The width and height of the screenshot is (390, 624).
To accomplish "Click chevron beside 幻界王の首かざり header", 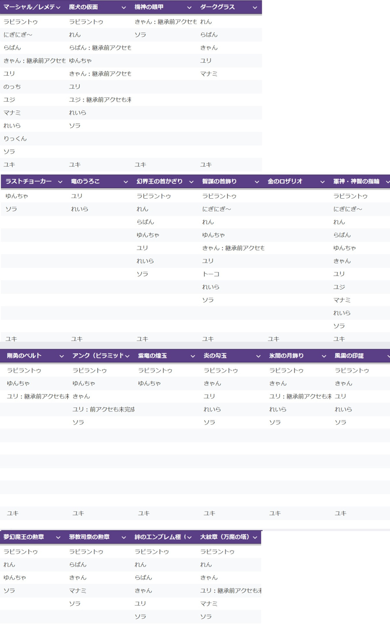I will [191, 182].
